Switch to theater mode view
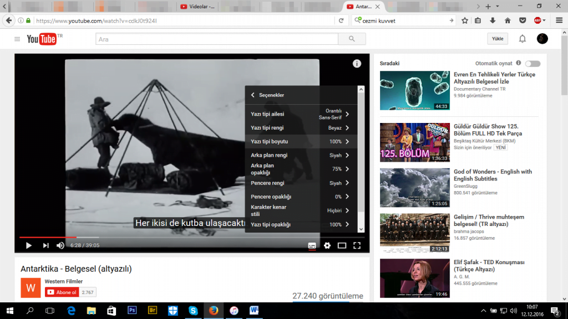Viewport: 568px width, 319px height. [342, 245]
